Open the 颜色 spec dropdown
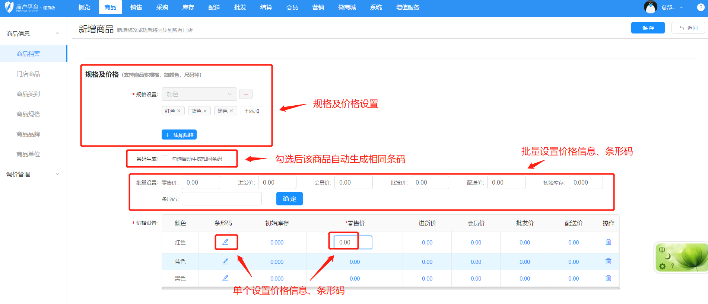Viewport: 708px width, 304px height. click(199, 94)
